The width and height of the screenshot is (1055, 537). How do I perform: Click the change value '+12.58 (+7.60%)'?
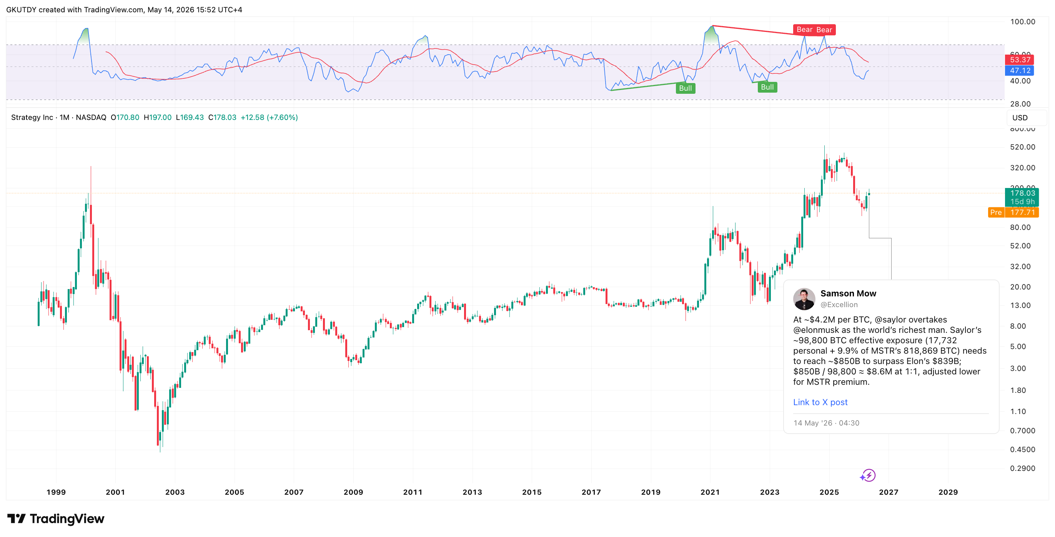click(x=269, y=117)
